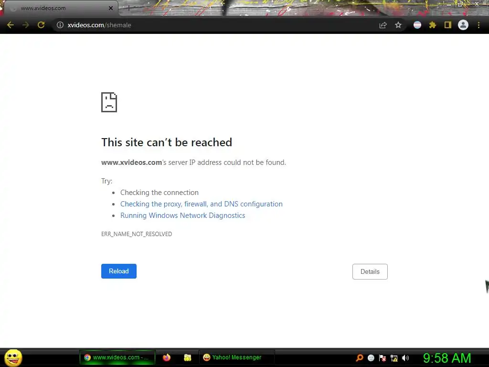Share this page icon in address bar

click(383, 25)
